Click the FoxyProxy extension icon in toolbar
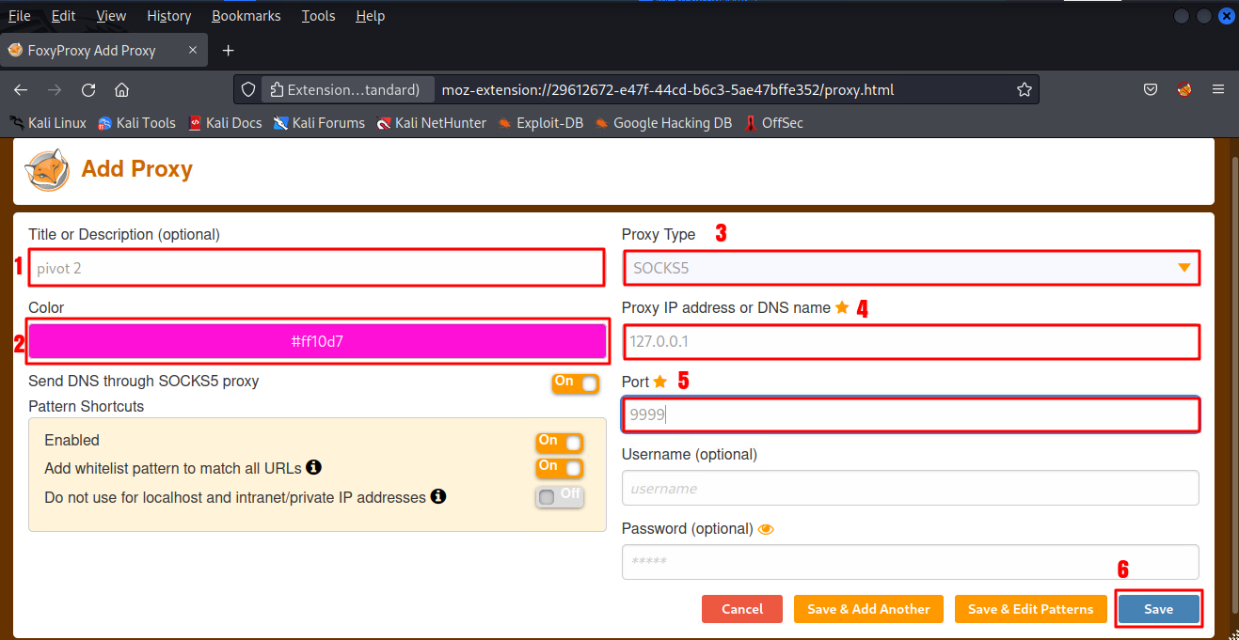The width and height of the screenshot is (1239, 640). point(1184,90)
